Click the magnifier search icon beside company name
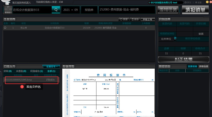Viewport: 212px width, 117px height. point(56,10)
